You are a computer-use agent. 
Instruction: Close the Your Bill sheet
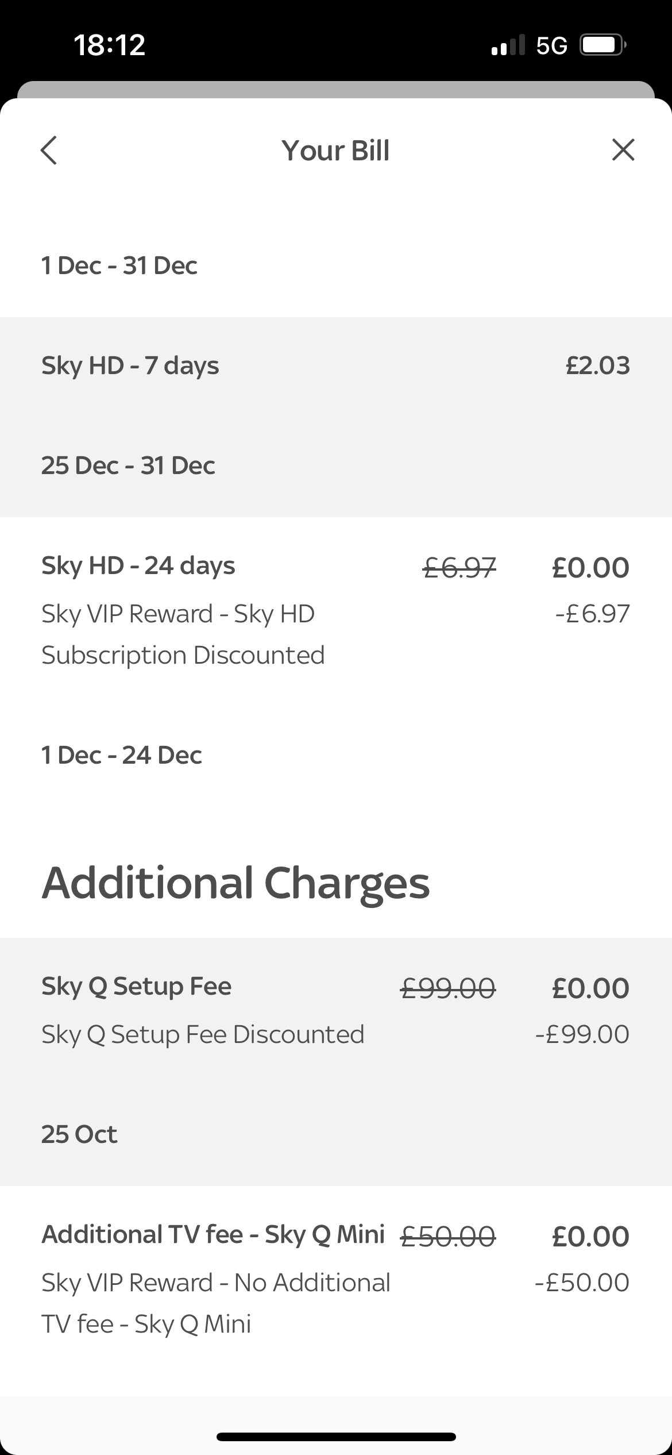[623, 150]
